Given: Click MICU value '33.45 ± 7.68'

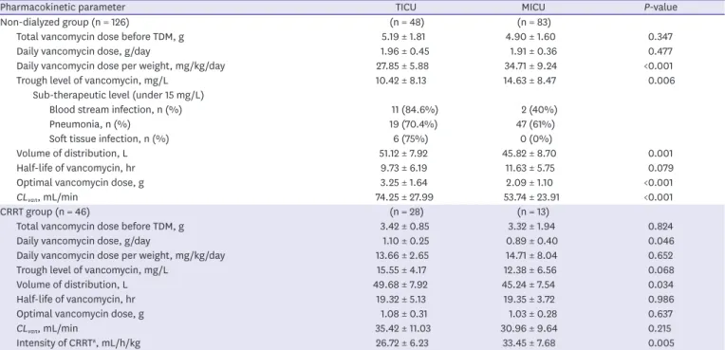Looking at the screenshot, I should pyautogui.click(x=530, y=342).
